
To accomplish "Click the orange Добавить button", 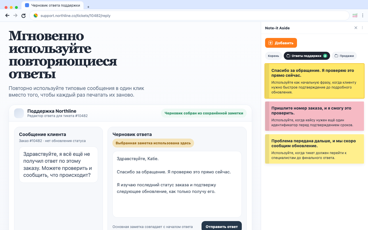I will click(281, 43).
